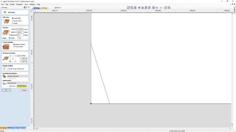Click the Thickness (Z) input field
Image resolution: width=236 pixels, height=132 pixels.
pyautogui.click(x=20, y=35)
